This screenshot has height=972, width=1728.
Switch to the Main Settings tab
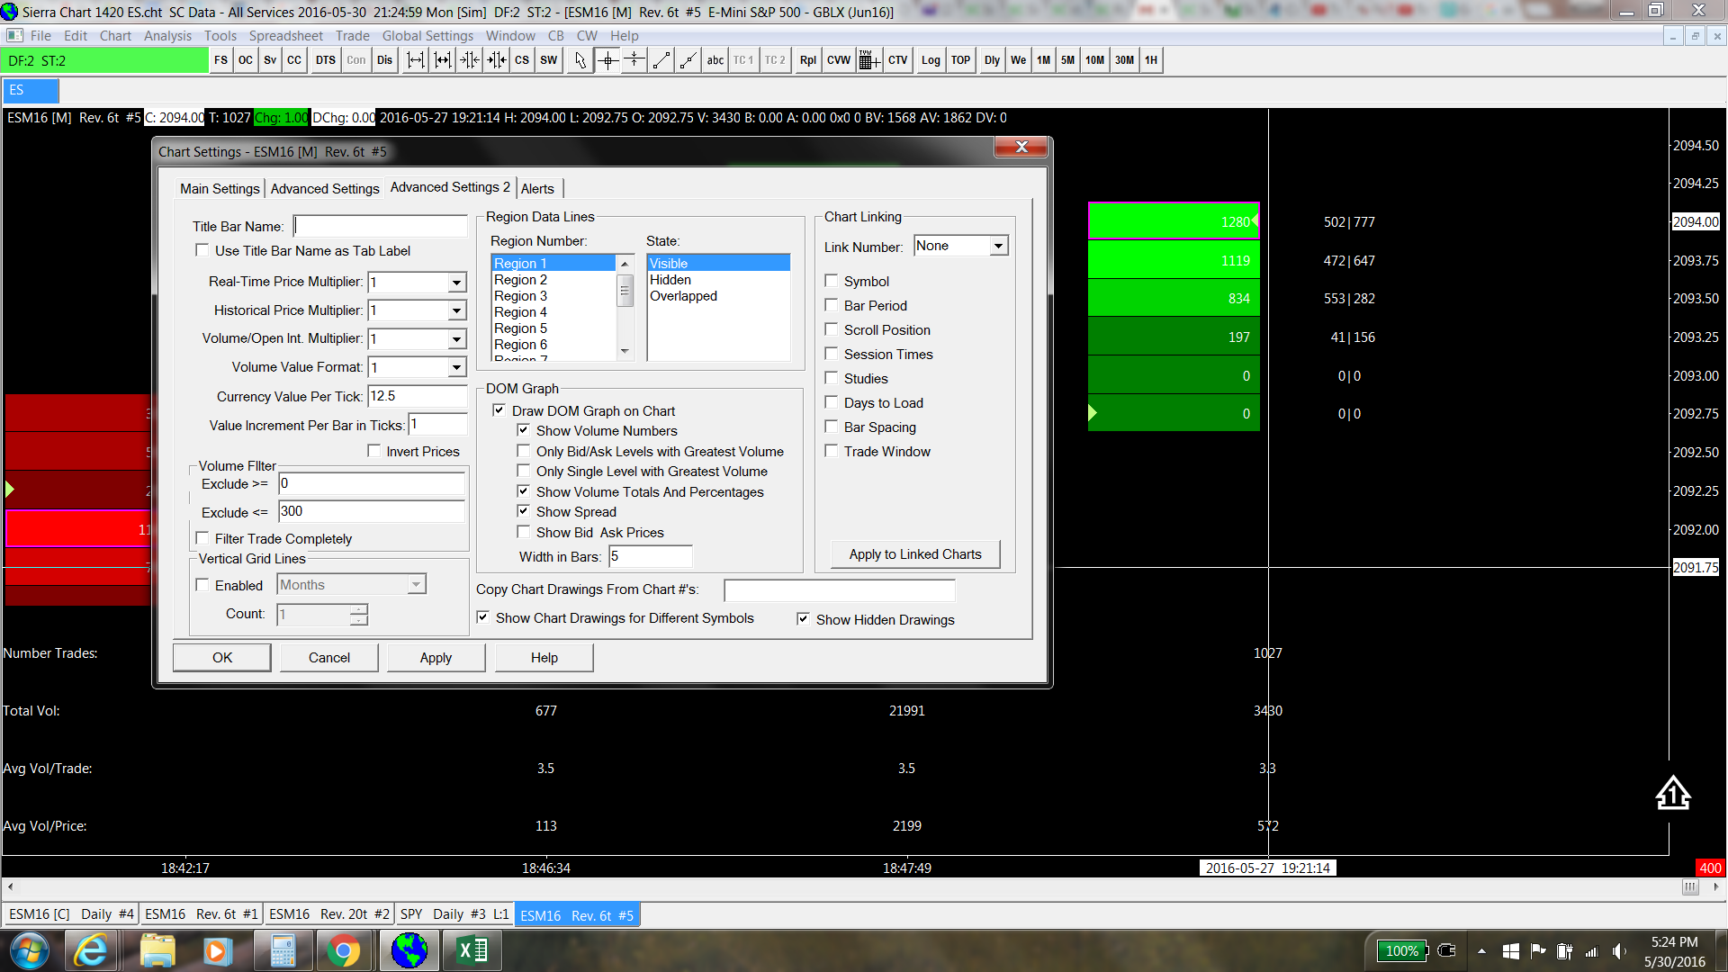220,188
